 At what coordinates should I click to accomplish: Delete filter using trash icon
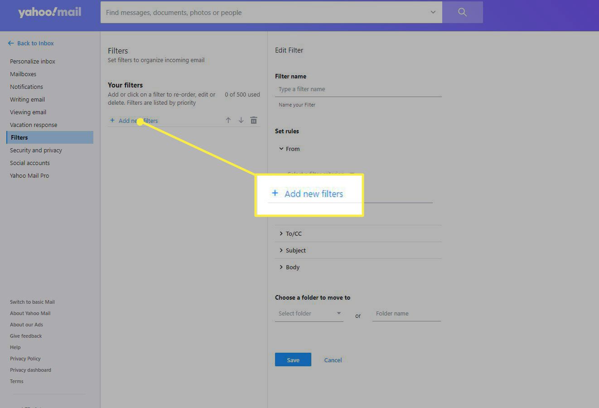tap(254, 120)
